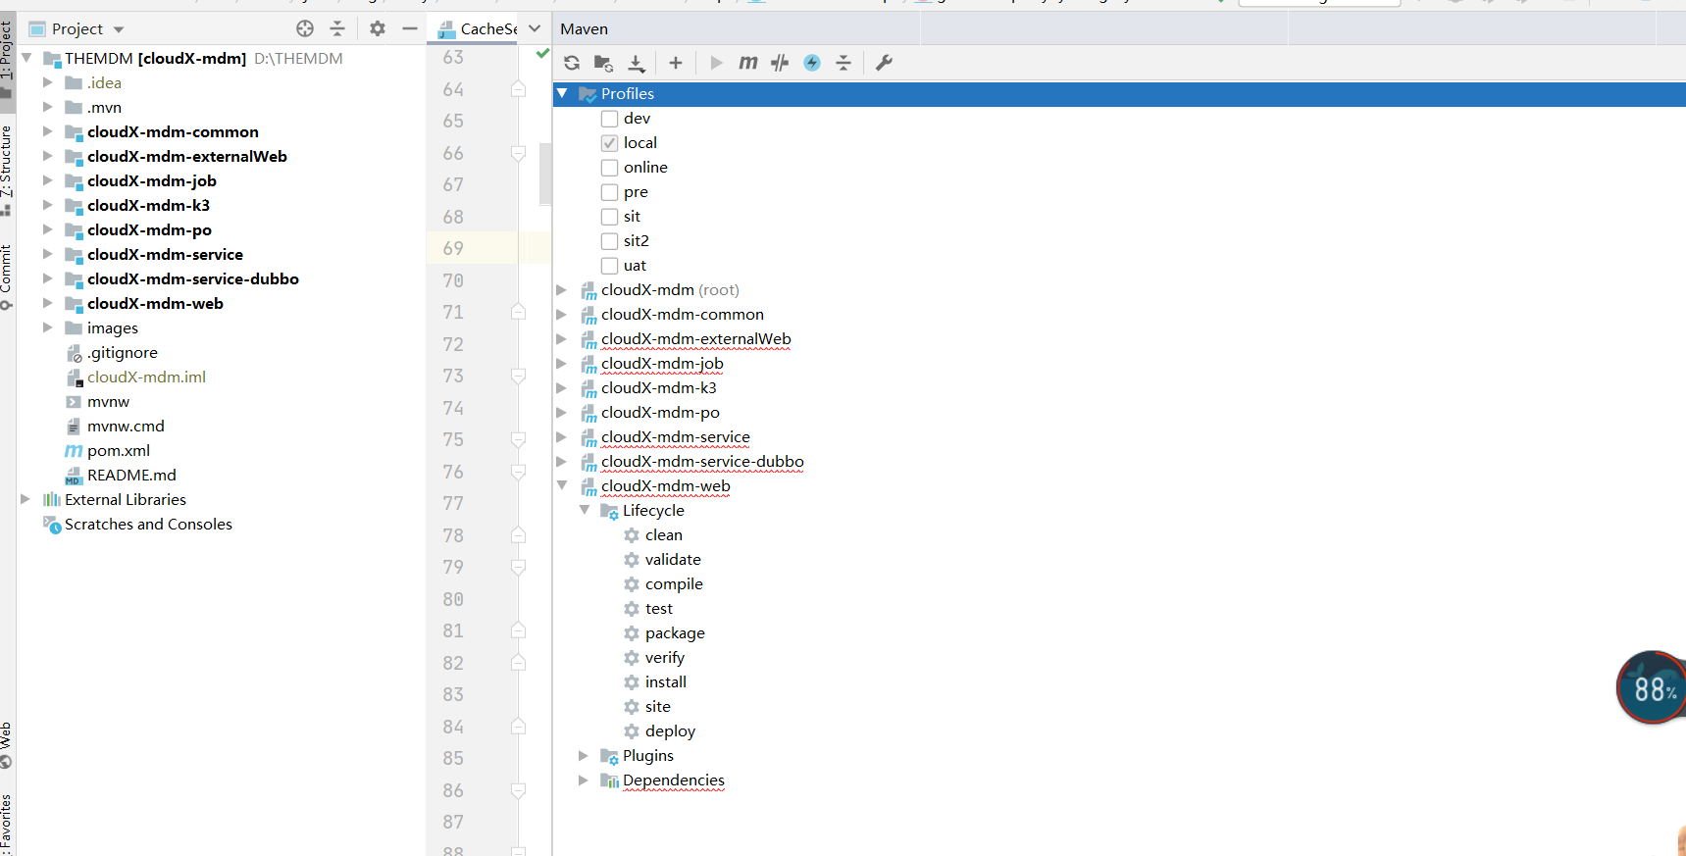
Task: Expand the Dependencies node
Action: point(583,780)
